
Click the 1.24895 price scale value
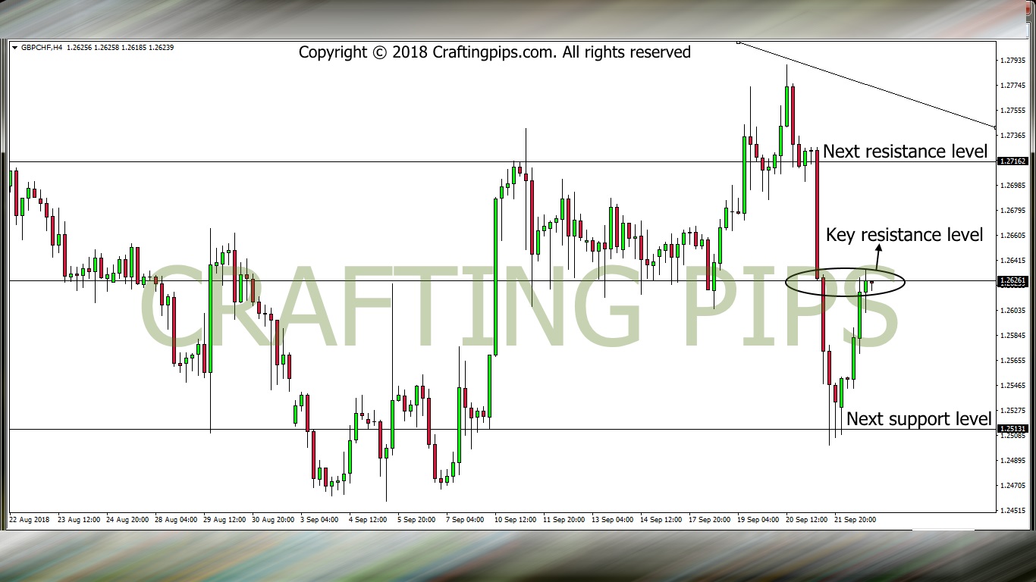(x=1014, y=460)
